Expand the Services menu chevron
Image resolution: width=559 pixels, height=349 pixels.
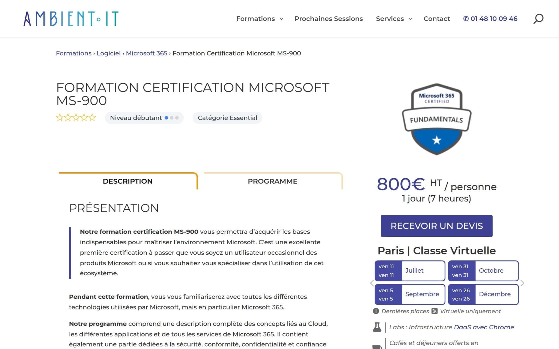tap(410, 19)
